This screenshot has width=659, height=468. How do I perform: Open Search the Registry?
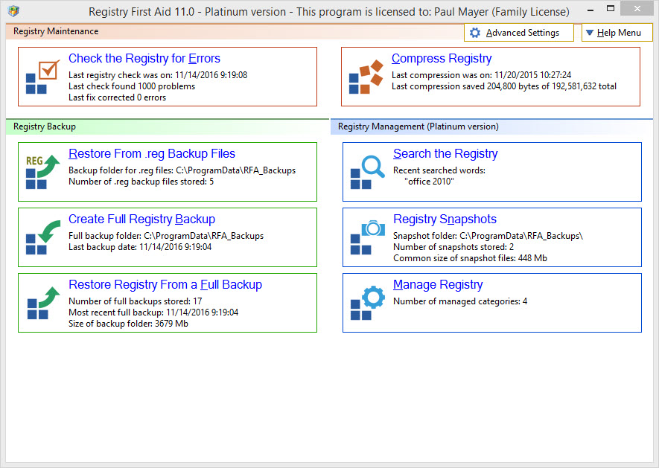click(x=445, y=154)
